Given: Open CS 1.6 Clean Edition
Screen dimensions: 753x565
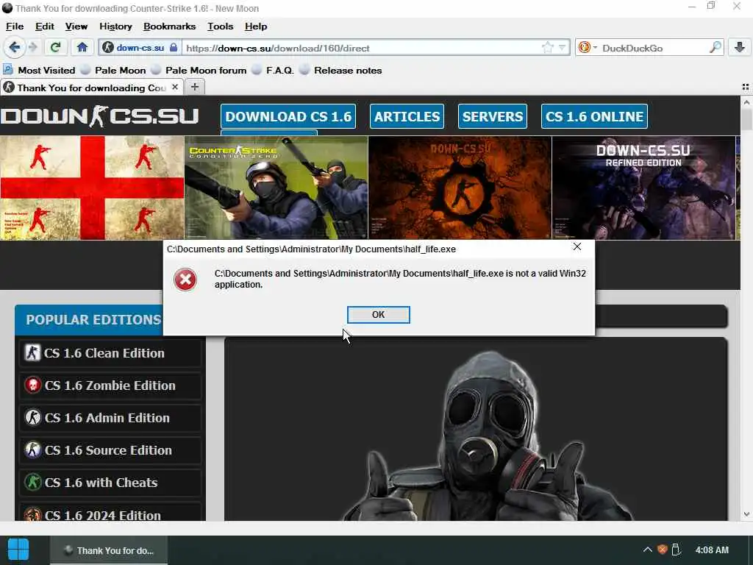Looking at the screenshot, I should pyautogui.click(x=110, y=353).
